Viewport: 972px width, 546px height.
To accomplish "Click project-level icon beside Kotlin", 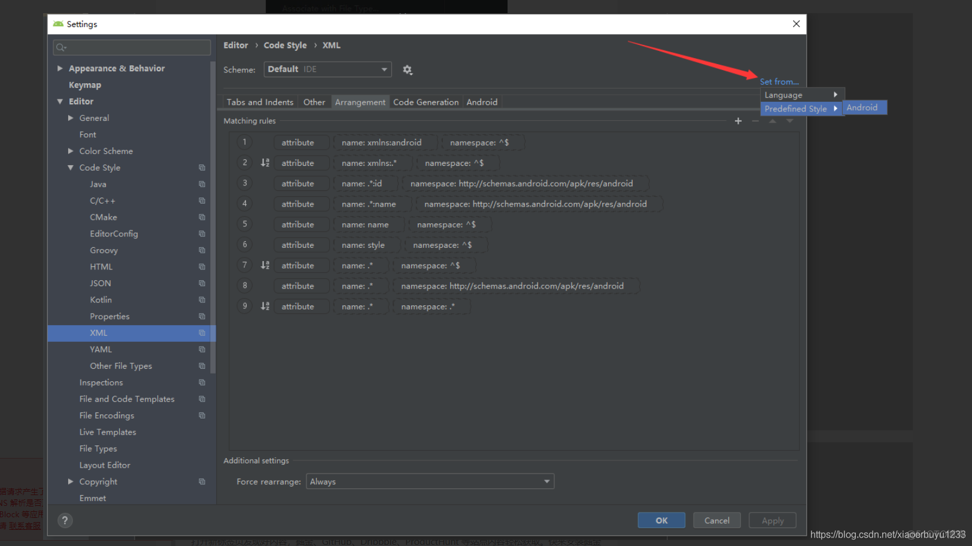I will pyautogui.click(x=202, y=300).
